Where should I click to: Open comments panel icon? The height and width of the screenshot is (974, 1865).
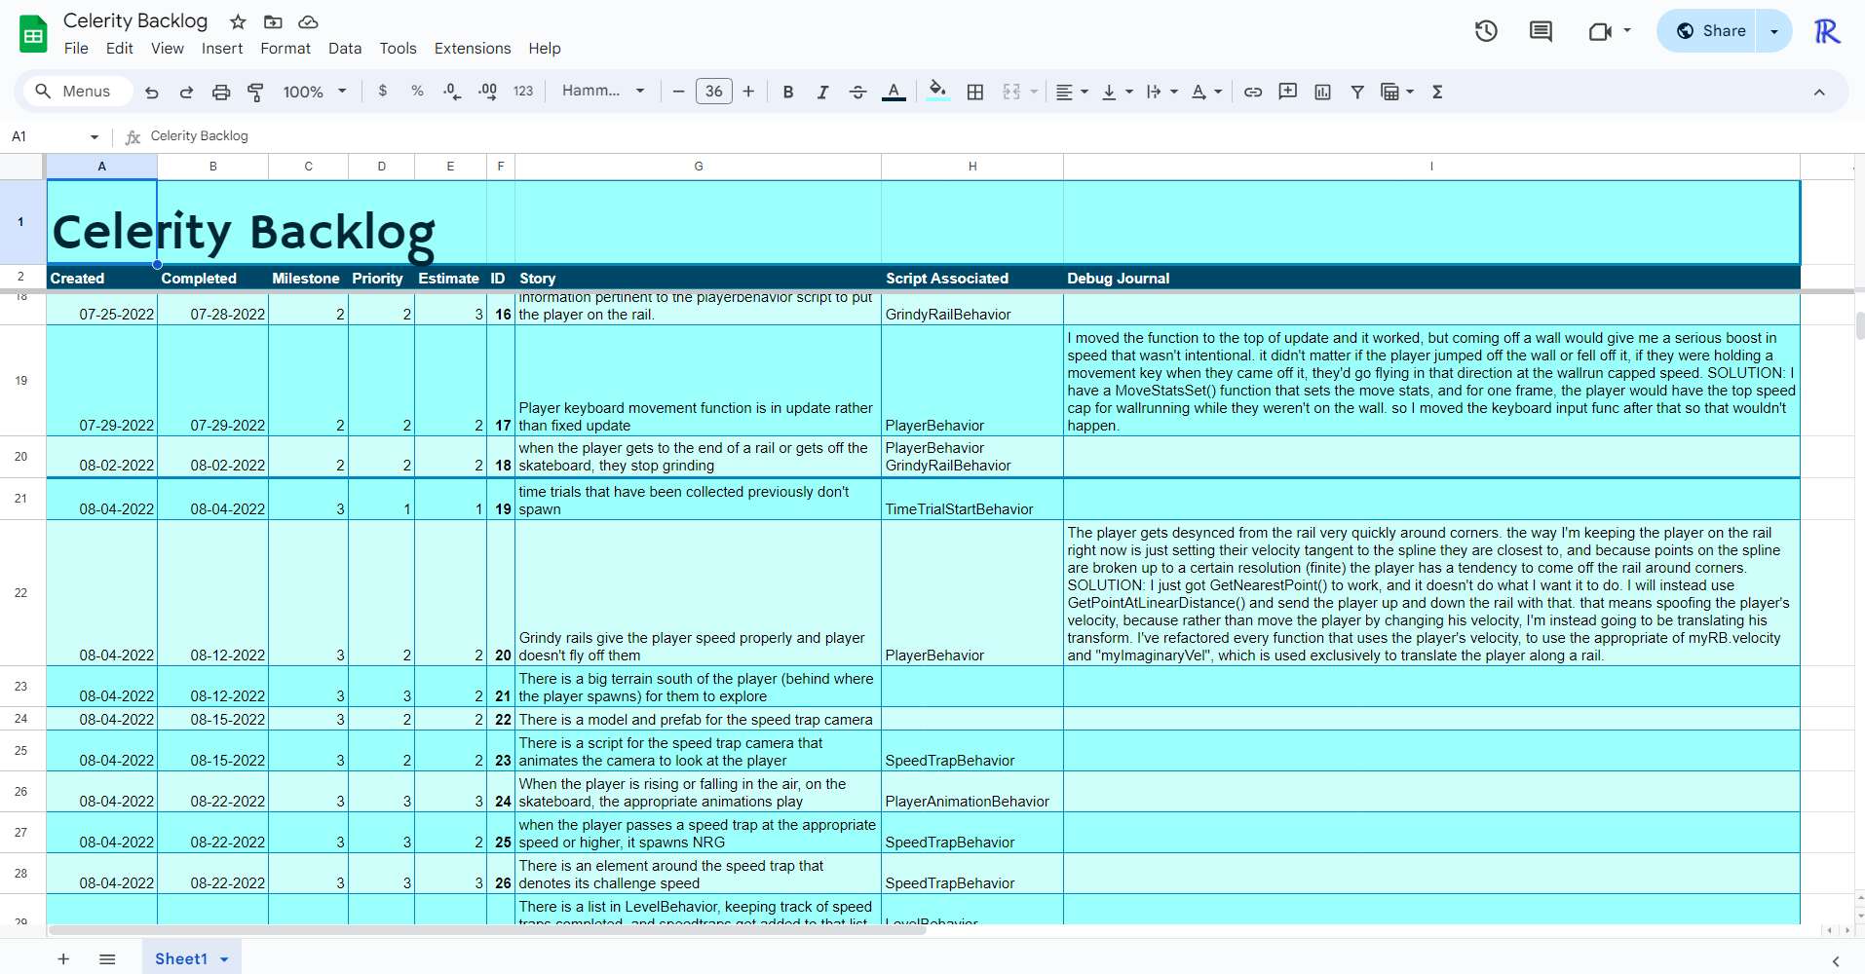click(x=1541, y=31)
